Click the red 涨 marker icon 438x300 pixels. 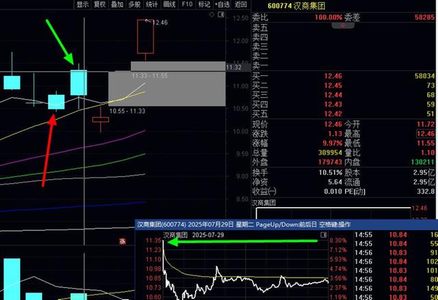point(123,241)
